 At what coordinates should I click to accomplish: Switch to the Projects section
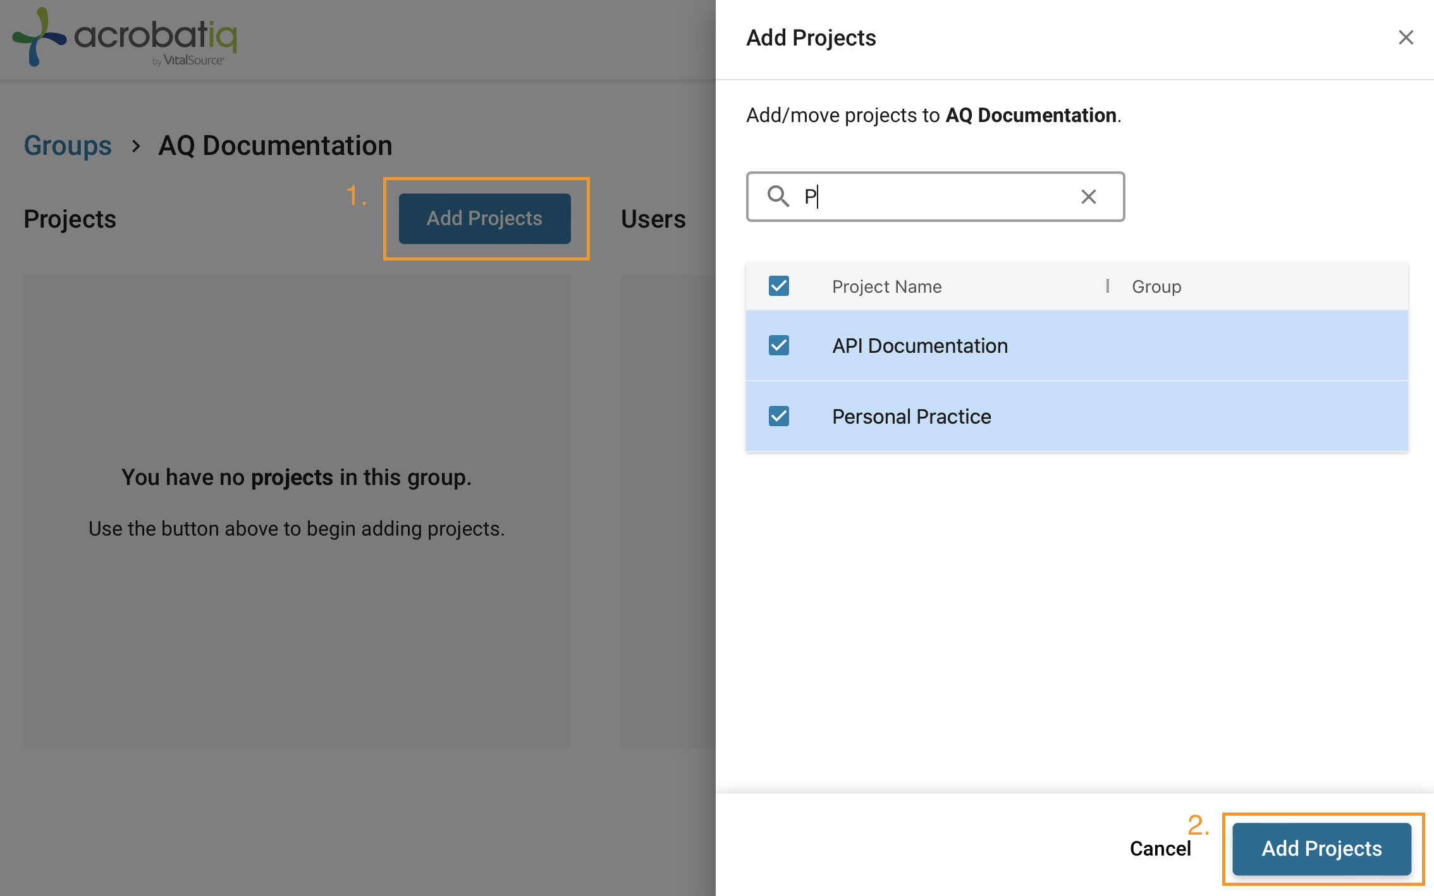point(70,218)
